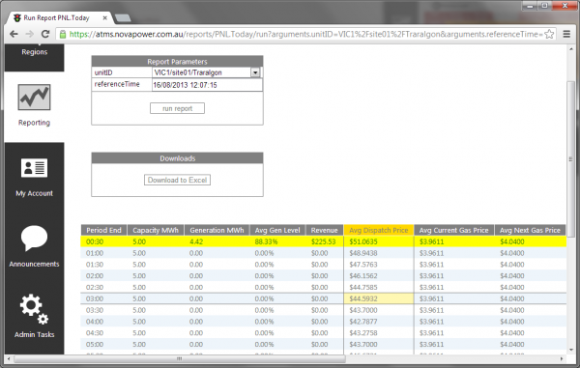Image resolution: width=580 pixels, height=368 pixels.
Task: Select the Run Report PNL.Today tab
Action: pos(59,17)
